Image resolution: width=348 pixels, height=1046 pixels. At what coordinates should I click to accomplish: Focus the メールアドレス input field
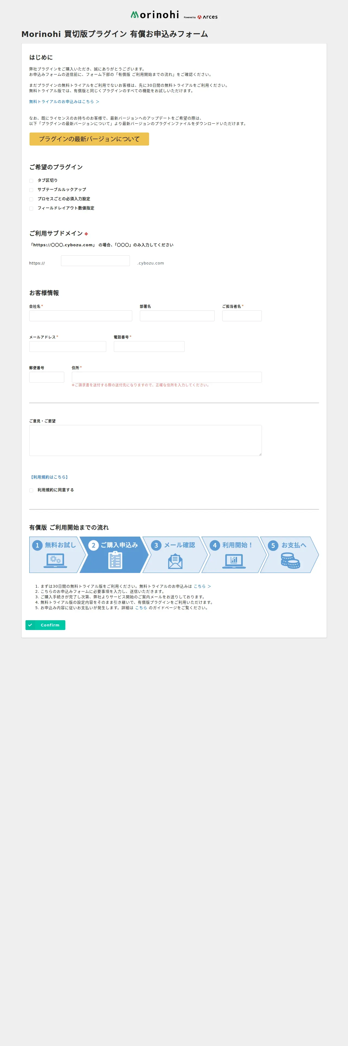tap(68, 346)
